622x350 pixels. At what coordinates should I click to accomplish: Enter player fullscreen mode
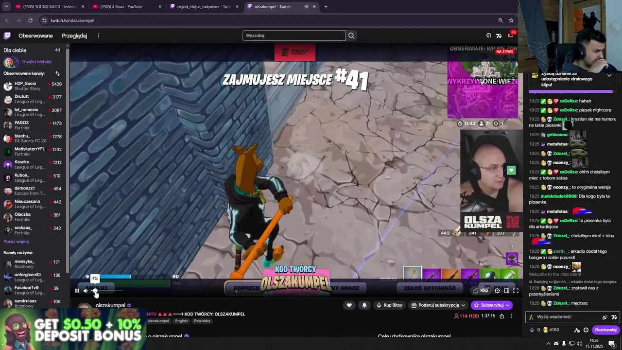click(516, 291)
